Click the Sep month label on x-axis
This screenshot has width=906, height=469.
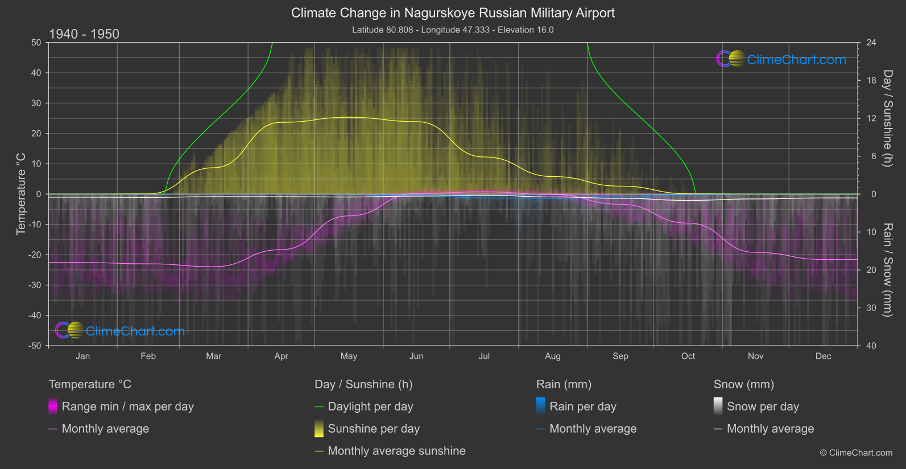pos(620,356)
